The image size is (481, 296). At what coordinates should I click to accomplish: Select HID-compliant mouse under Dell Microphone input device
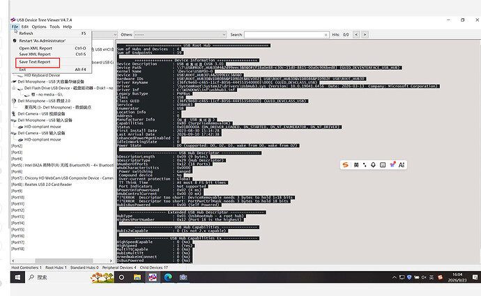point(43,127)
